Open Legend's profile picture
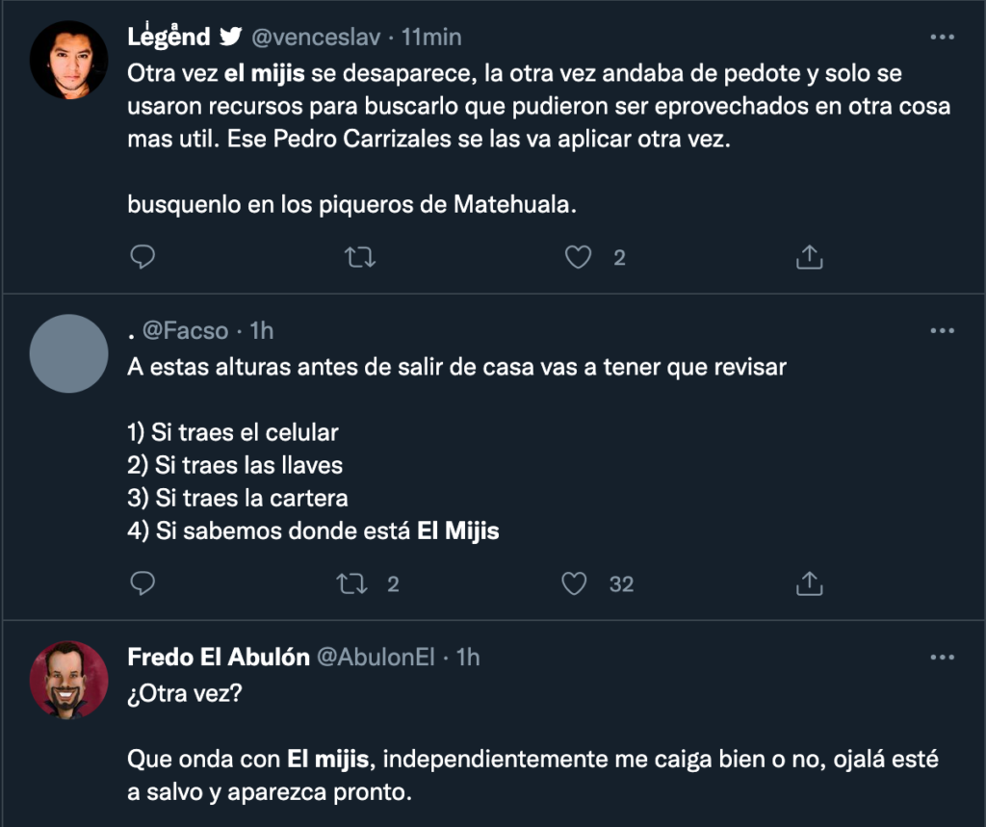The height and width of the screenshot is (827, 986). (x=68, y=59)
